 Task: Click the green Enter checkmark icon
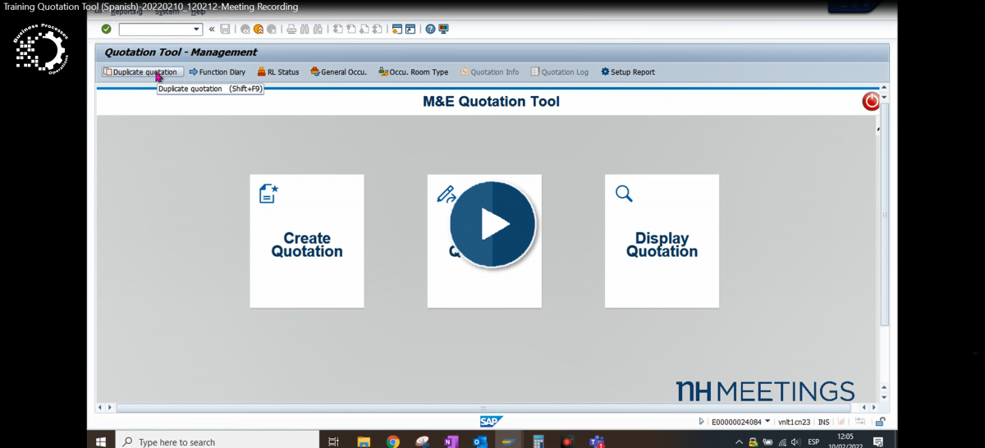(x=106, y=30)
